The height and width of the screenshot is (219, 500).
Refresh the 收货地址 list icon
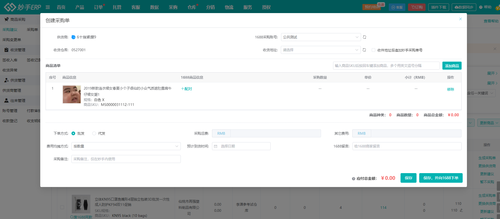pyautogui.click(x=364, y=50)
